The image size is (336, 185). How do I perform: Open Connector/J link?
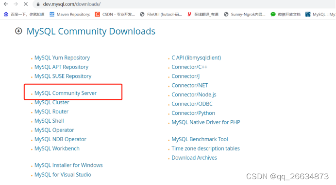pyautogui.click(x=185, y=76)
